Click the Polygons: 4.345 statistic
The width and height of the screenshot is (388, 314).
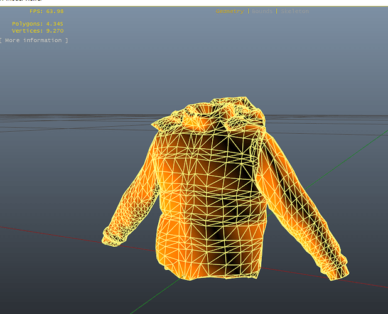pos(38,24)
